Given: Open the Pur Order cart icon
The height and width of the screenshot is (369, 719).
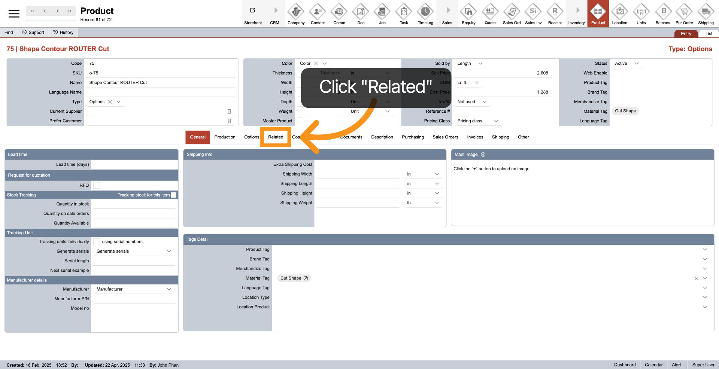Looking at the screenshot, I should [x=684, y=12].
